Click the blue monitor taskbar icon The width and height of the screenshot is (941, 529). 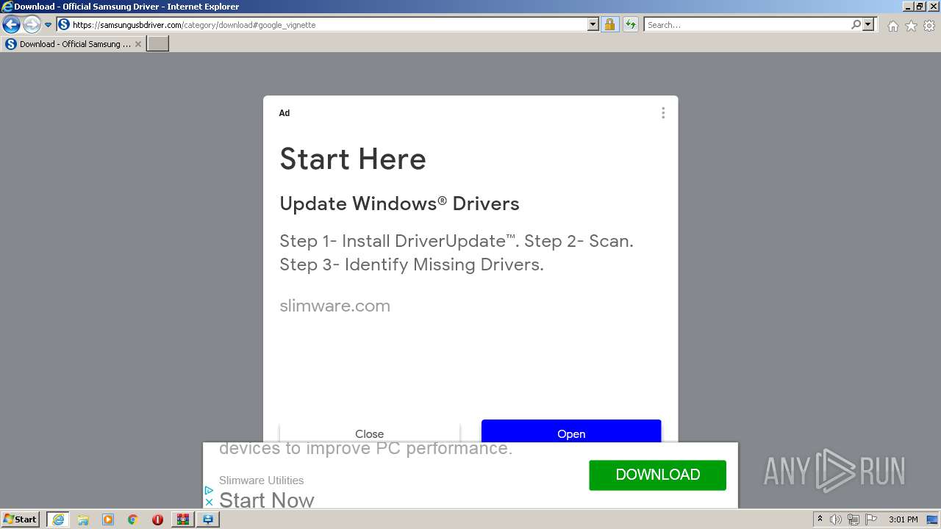(x=208, y=519)
